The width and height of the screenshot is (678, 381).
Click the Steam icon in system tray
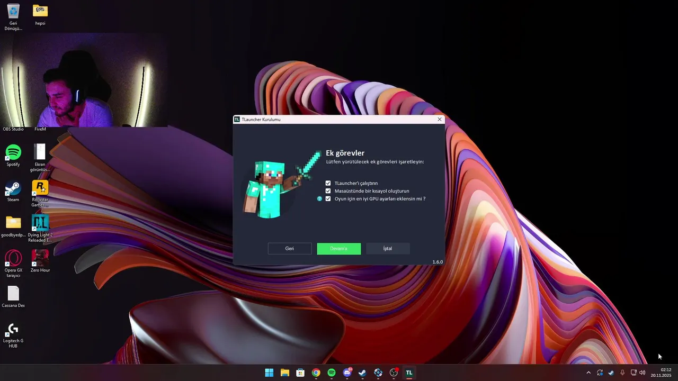[x=611, y=373]
